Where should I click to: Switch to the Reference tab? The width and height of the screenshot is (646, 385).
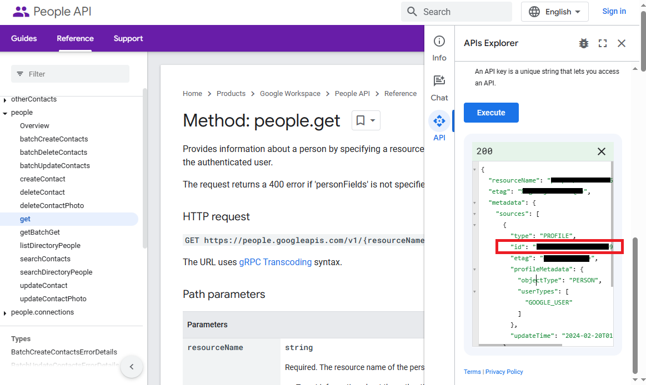click(75, 38)
